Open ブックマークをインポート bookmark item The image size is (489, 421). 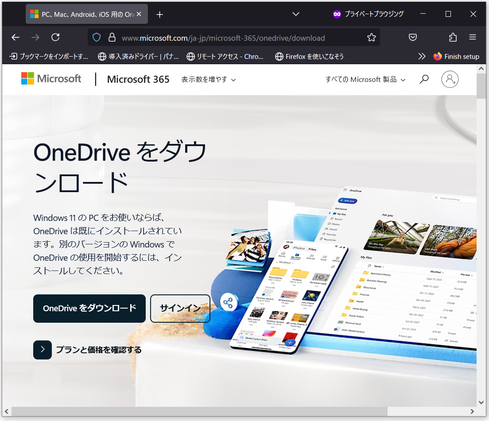(49, 56)
